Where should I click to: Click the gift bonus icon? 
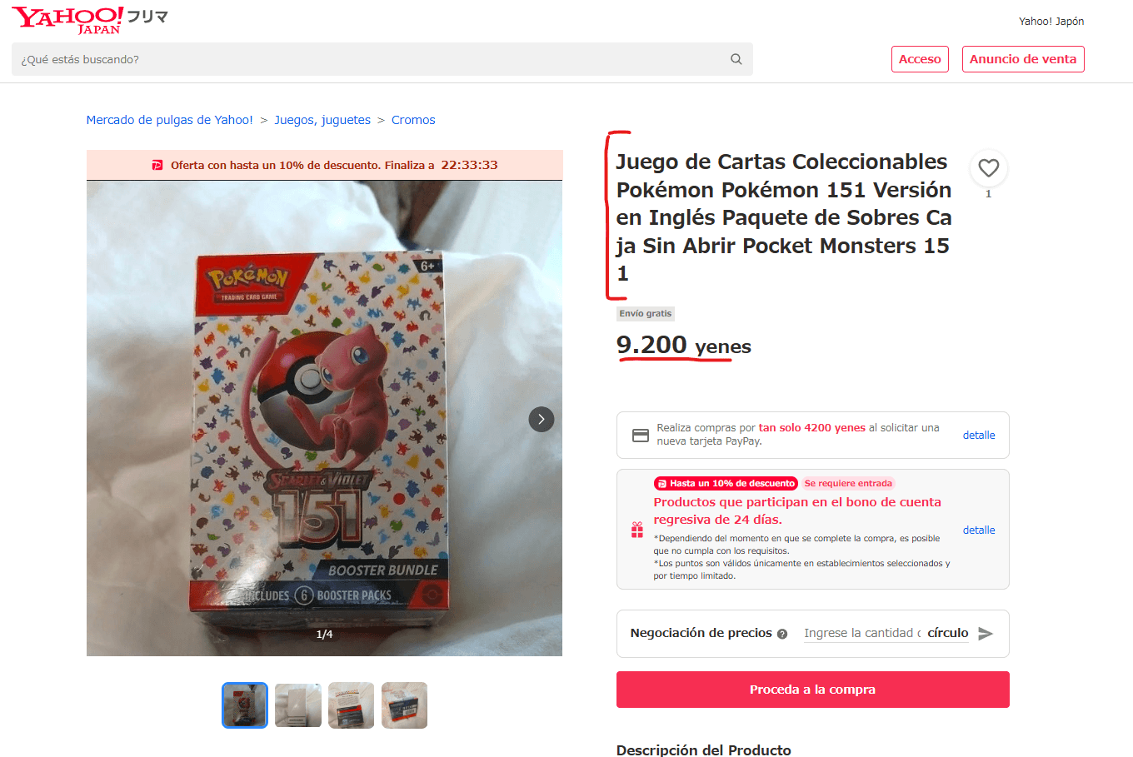[x=637, y=530]
